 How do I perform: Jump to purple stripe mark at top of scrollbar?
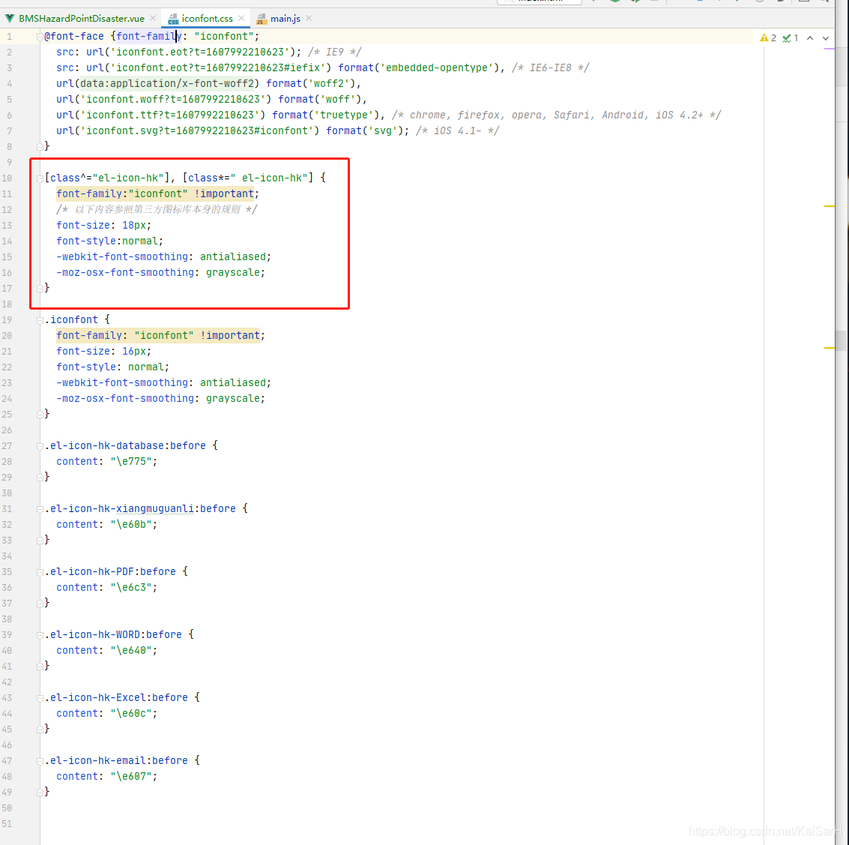point(829,49)
